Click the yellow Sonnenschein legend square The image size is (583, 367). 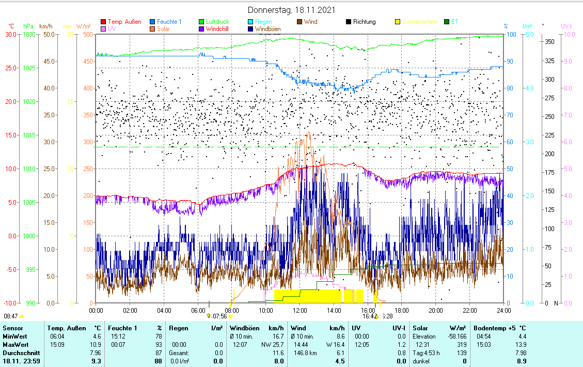398,22
